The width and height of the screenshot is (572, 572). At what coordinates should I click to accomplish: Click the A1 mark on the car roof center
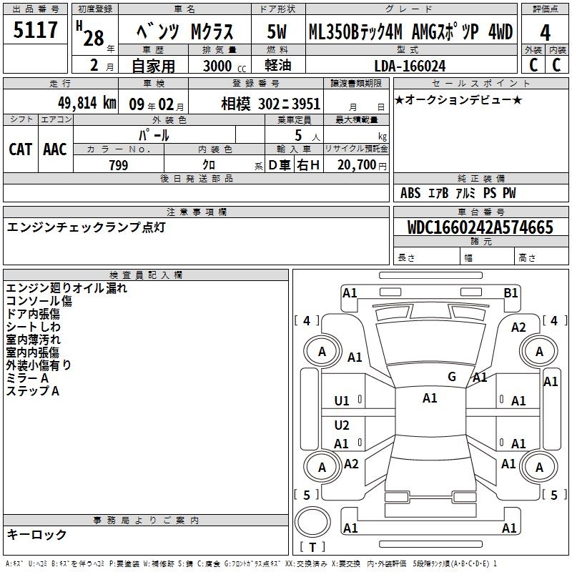430,398
